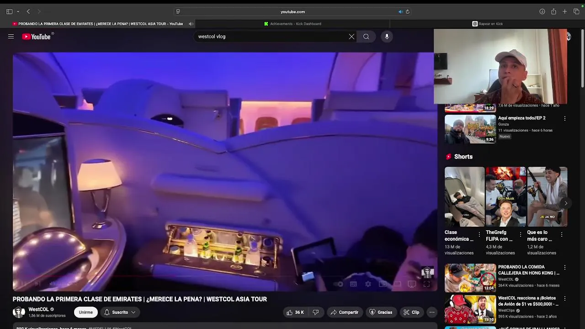Image resolution: width=585 pixels, height=329 pixels.
Task: Open options for the 'TheGrefg FLIPA con' Short
Action: [520, 234]
